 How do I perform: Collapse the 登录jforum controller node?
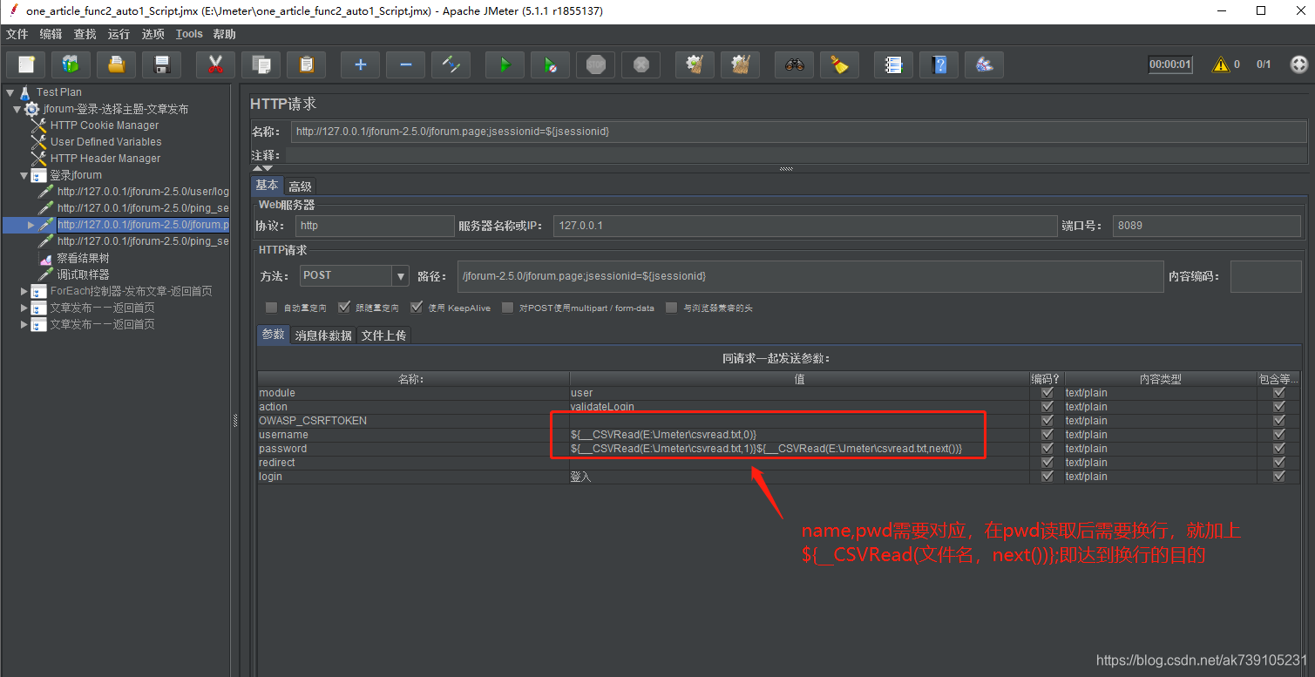[x=24, y=175]
